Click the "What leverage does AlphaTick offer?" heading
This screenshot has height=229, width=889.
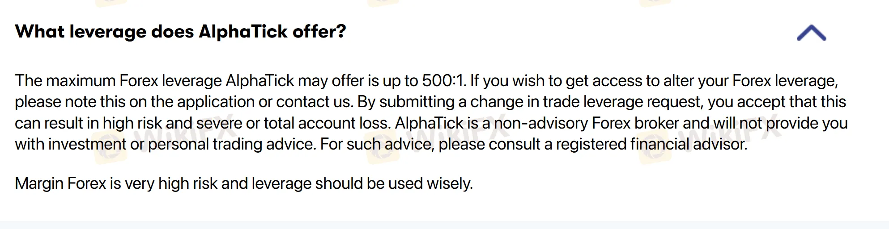click(180, 32)
